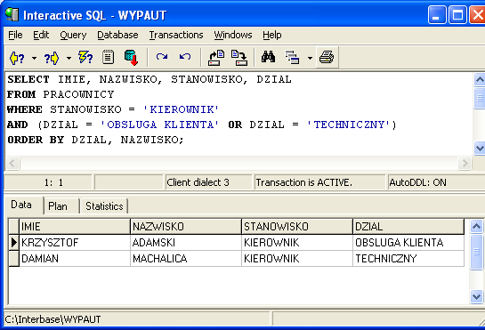485x330 pixels.
Task: Open the Help menu
Action: click(x=272, y=35)
